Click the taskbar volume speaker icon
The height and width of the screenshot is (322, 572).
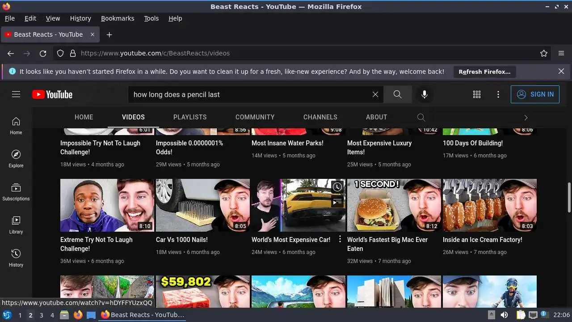pyautogui.click(x=504, y=315)
